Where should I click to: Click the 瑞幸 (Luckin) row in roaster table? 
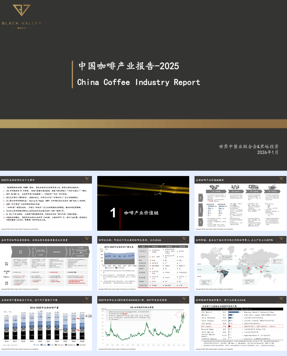pos(242,326)
